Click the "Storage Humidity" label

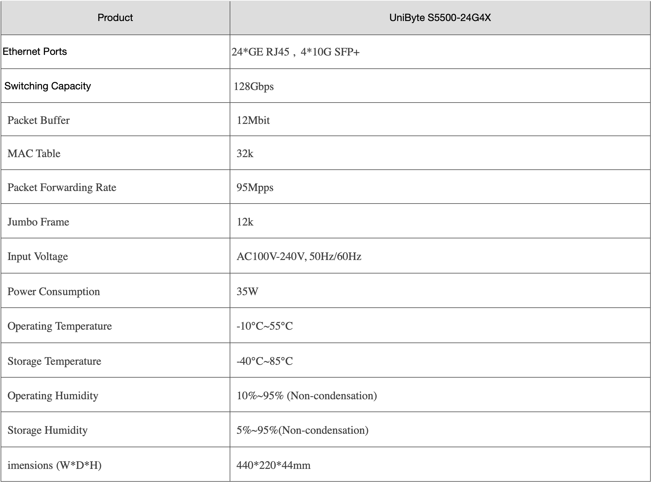[x=47, y=430]
